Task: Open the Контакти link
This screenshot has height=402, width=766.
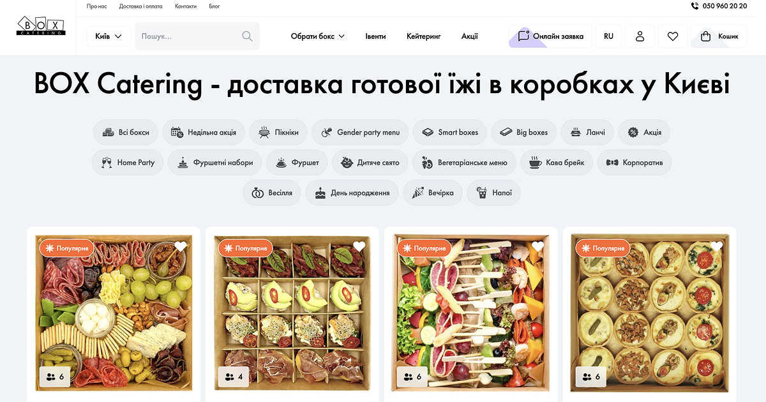Action: coord(186,6)
